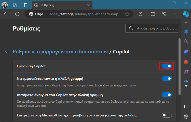191x122 pixels.
Task: Toggle Εμφάνιση Copilot switch
Action: pos(167,66)
